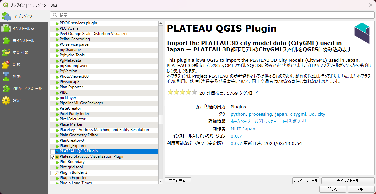Viewport: 376px width, 194px height.
Task: Click the 再インストール button
Action: tap(347, 181)
